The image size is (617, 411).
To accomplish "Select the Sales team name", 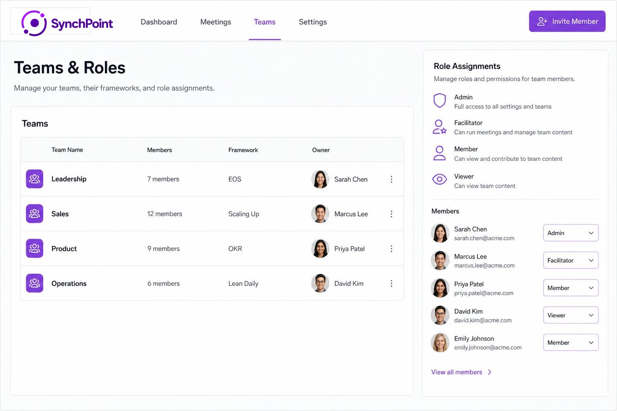I will pyautogui.click(x=60, y=214).
